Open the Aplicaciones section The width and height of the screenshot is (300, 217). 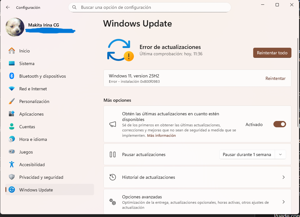coord(50,114)
